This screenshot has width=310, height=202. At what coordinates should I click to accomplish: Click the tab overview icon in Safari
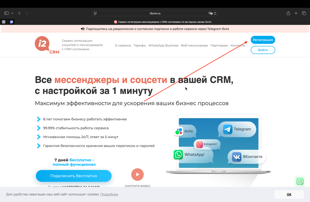(x=304, y=13)
